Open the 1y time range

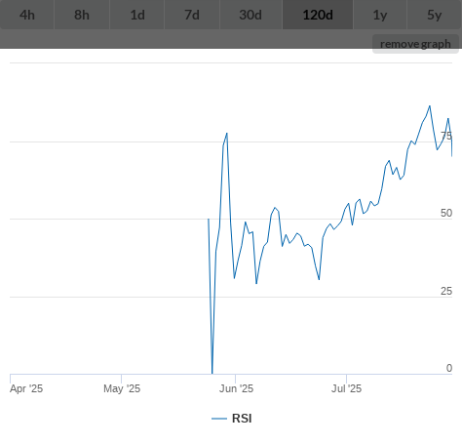coord(380,15)
